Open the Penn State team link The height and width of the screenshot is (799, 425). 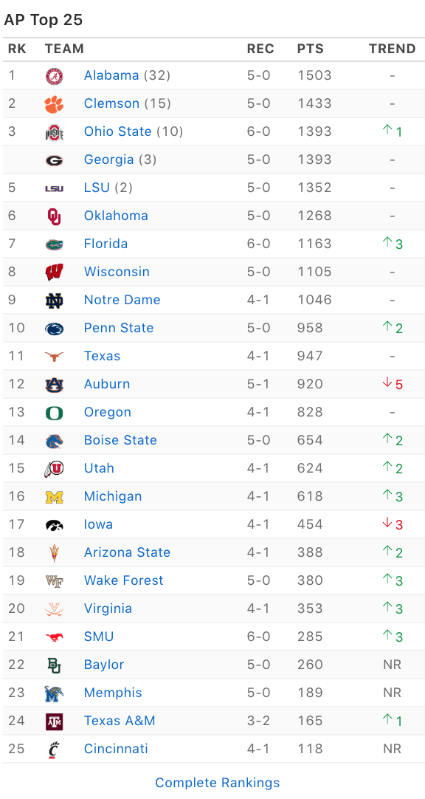click(119, 328)
